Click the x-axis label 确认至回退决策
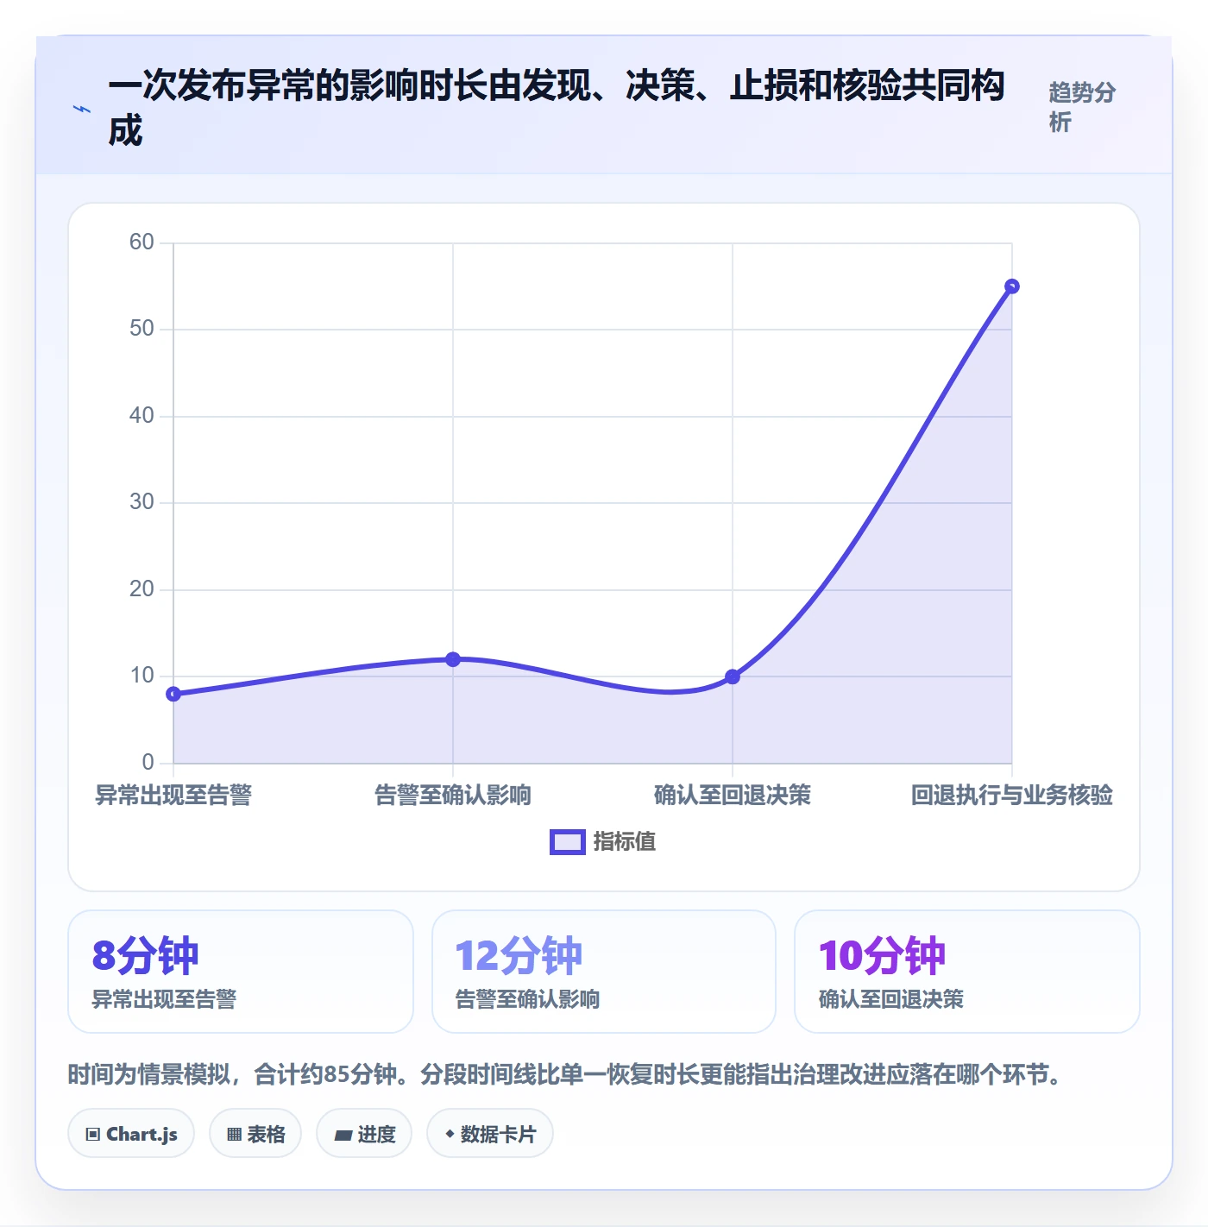1208x1227 pixels. click(733, 796)
